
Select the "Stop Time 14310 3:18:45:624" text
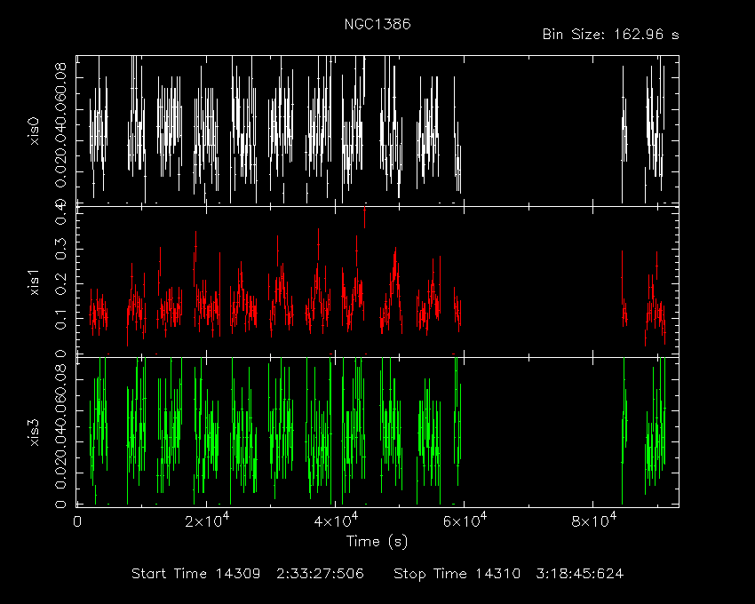[x=508, y=574]
